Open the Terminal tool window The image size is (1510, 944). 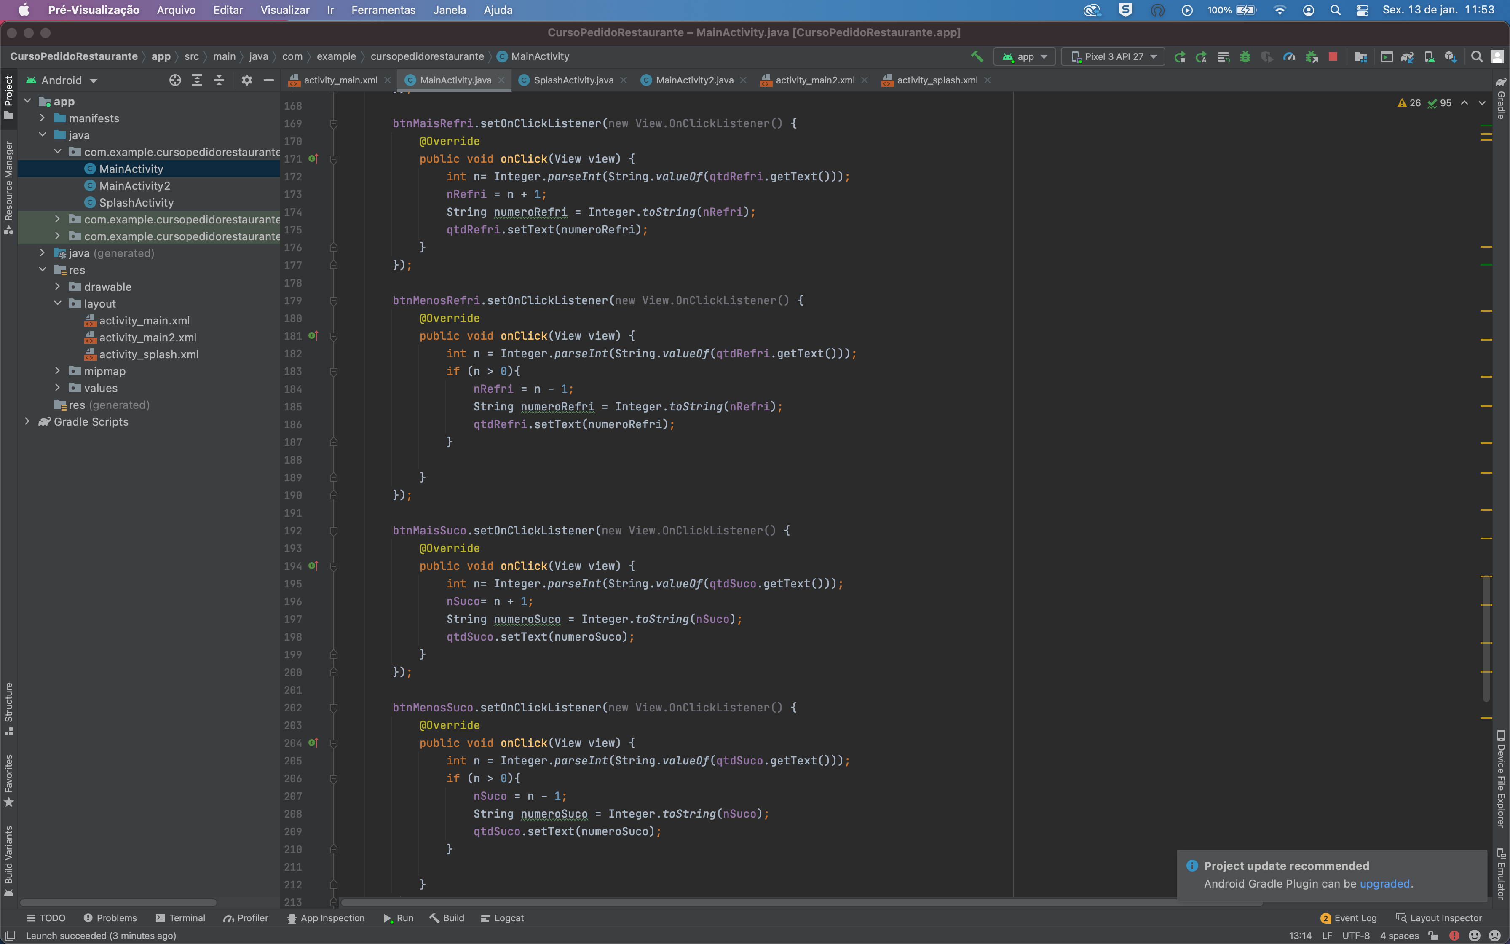pyautogui.click(x=180, y=918)
